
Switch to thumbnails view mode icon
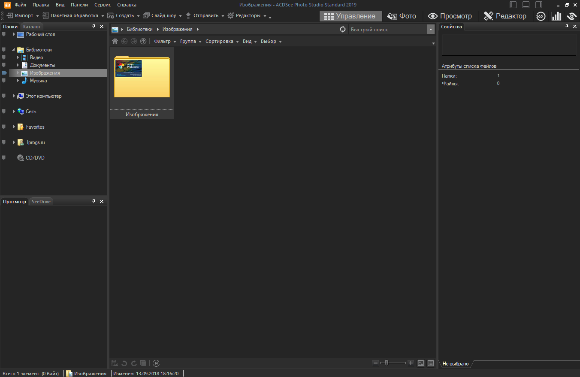(421, 363)
